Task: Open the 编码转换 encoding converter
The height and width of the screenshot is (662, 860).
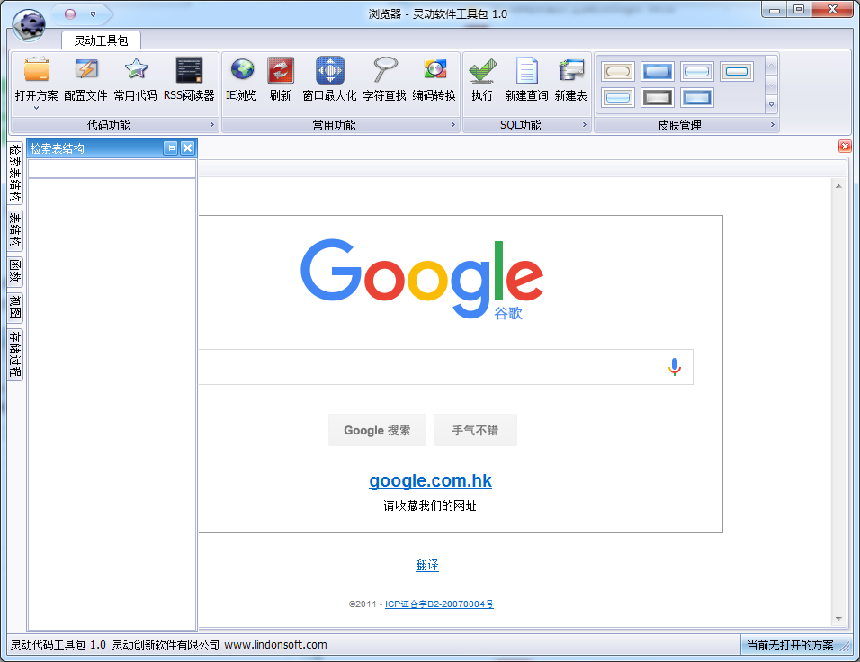Action: coord(434,70)
